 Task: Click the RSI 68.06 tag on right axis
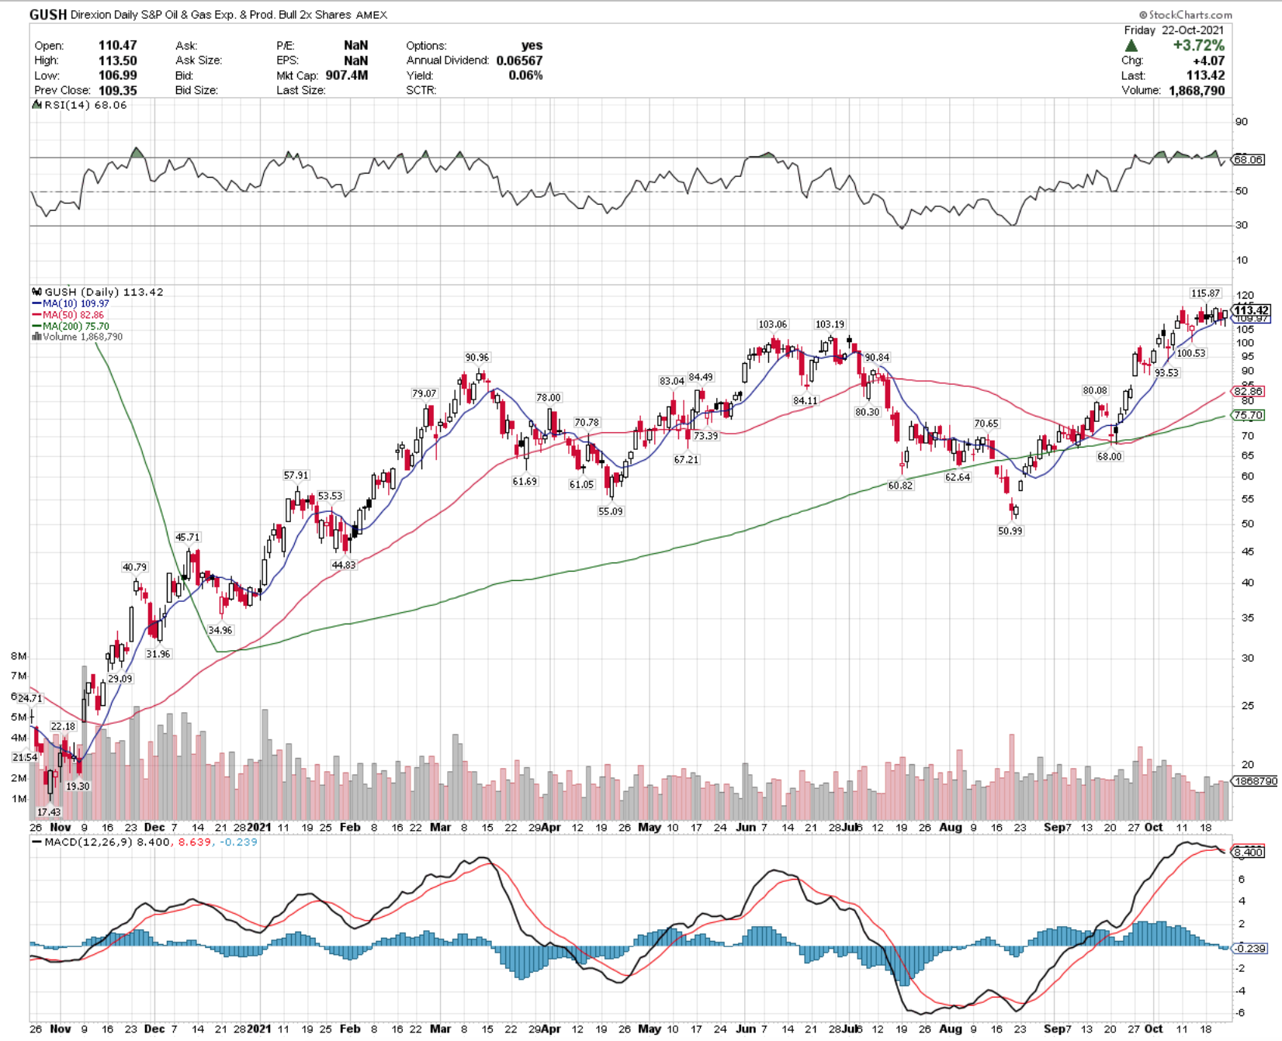click(x=1248, y=160)
